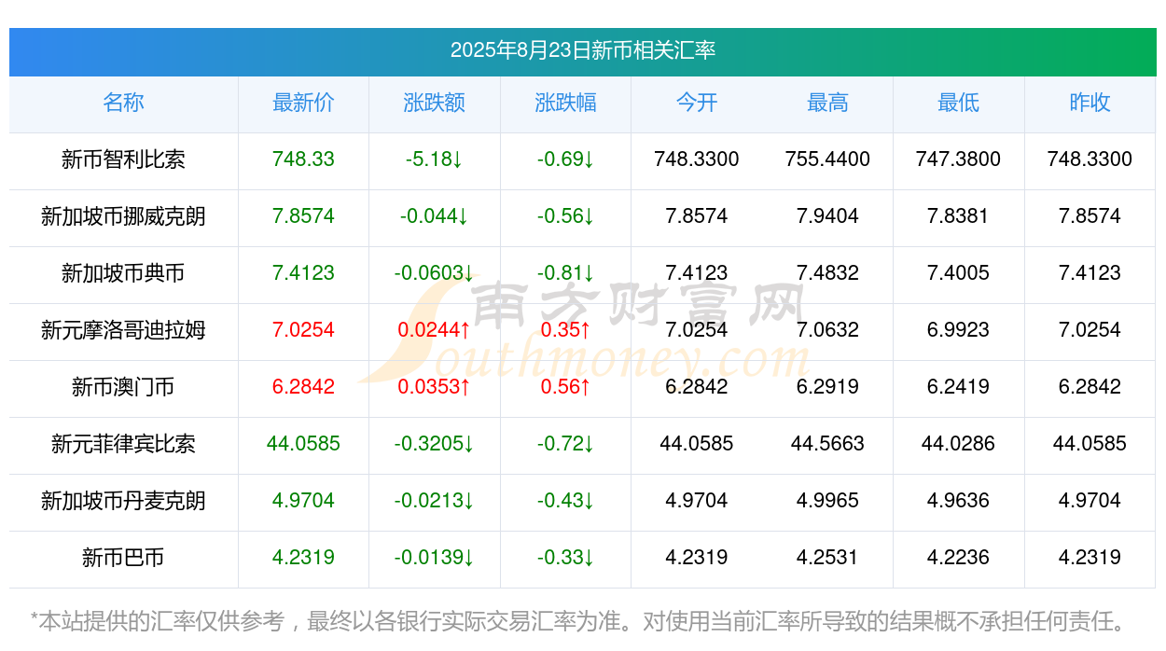Screen dimensions: 1166x651
Task: Click latest price 7.8574 in green
Action: (303, 216)
